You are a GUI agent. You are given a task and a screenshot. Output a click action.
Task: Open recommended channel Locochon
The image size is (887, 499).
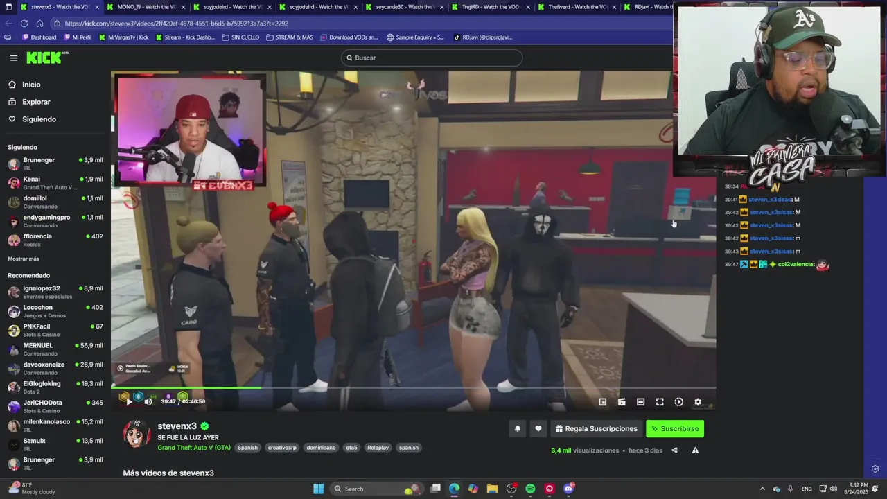pos(55,311)
